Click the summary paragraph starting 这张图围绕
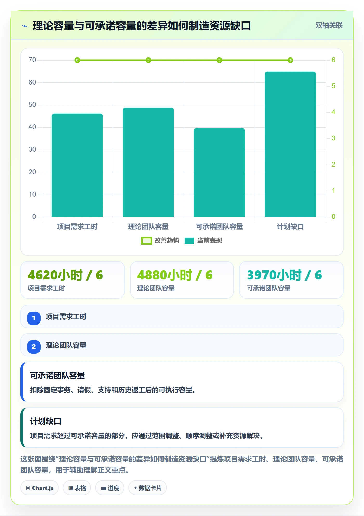The image size is (364, 516). (182, 465)
